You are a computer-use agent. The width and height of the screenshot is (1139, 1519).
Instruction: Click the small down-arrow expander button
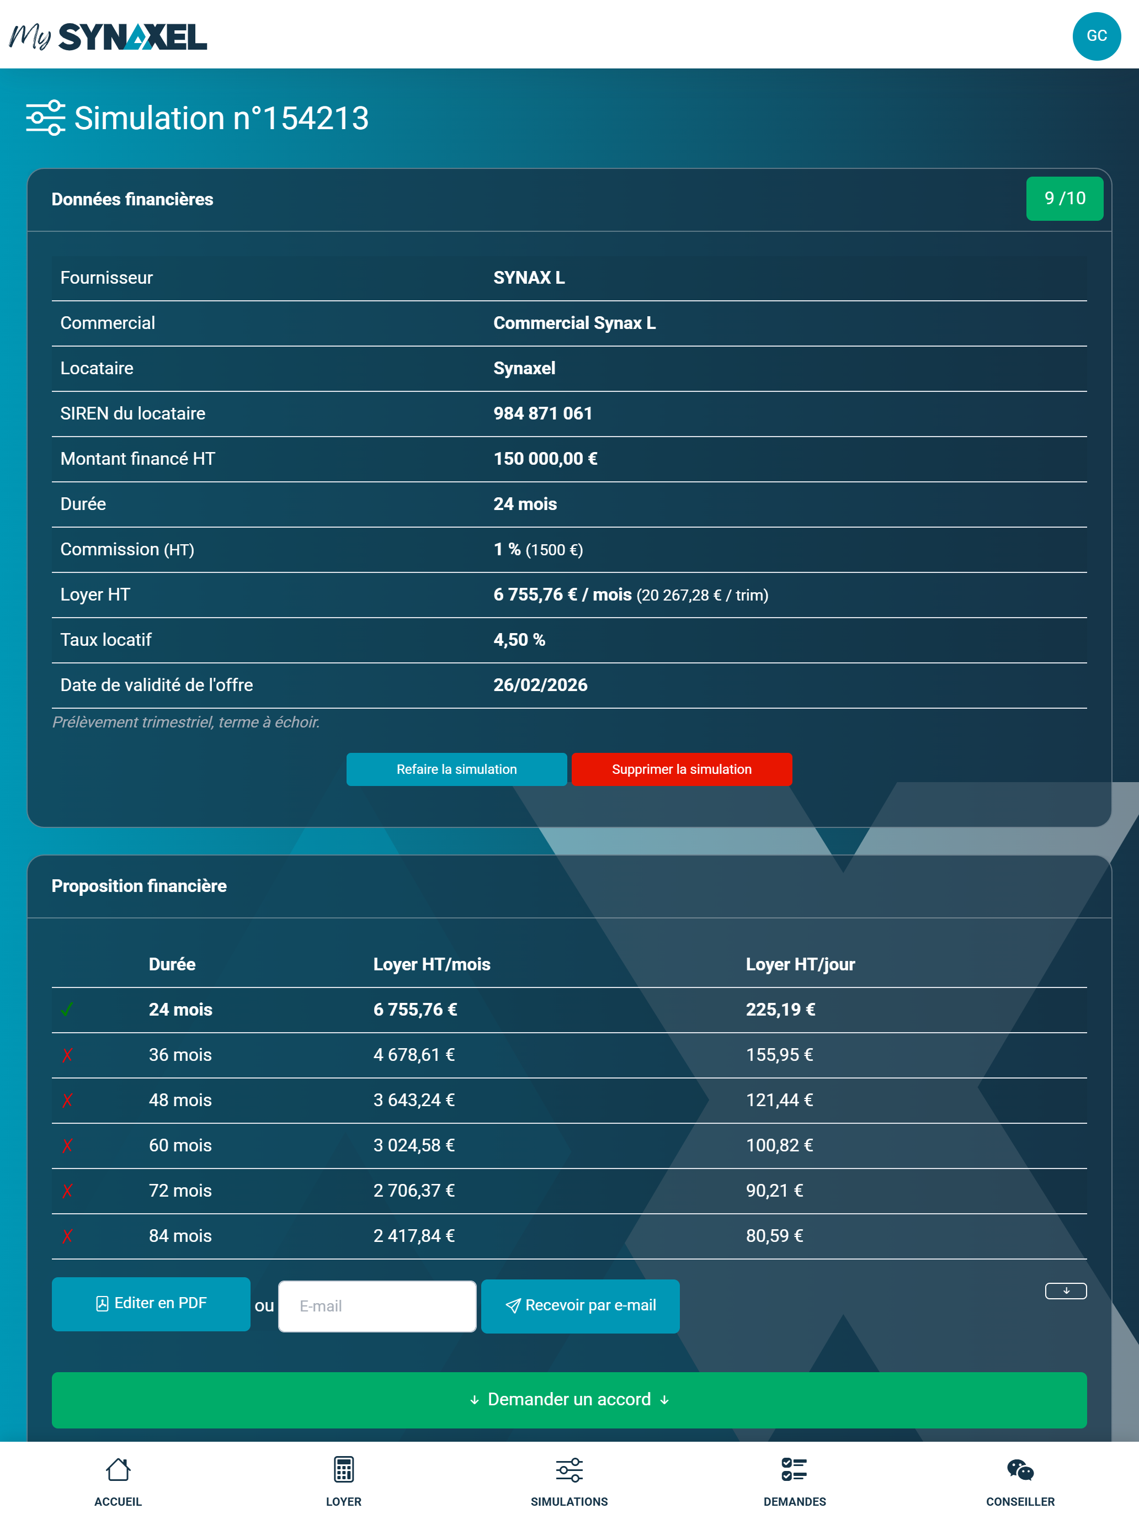(1066, 1291)
